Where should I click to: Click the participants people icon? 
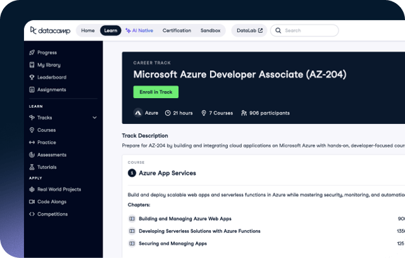pos(244,113)
